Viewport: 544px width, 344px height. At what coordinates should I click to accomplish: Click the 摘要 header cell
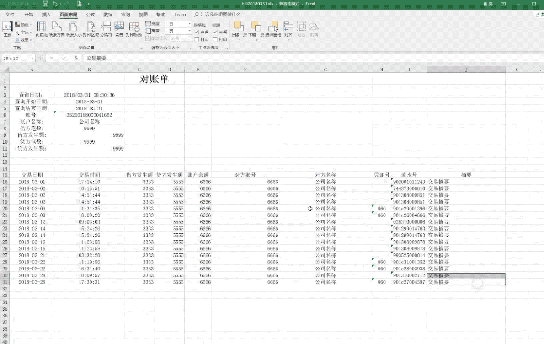coord(466,175)
